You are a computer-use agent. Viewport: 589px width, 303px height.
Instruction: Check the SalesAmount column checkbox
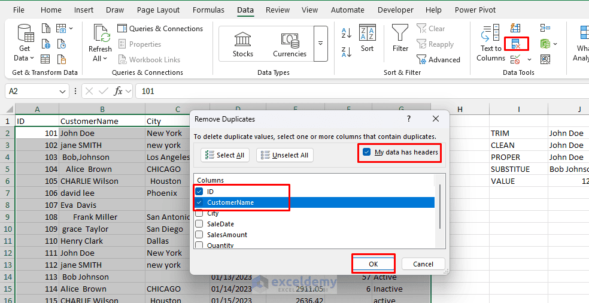(199, 235)
